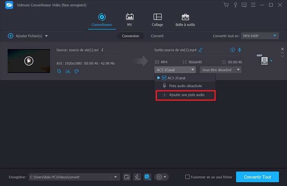The width and height of the screenshot is (287, 186).
Task: Rename output file with pencil icon
Action: [x=201, y=50]
